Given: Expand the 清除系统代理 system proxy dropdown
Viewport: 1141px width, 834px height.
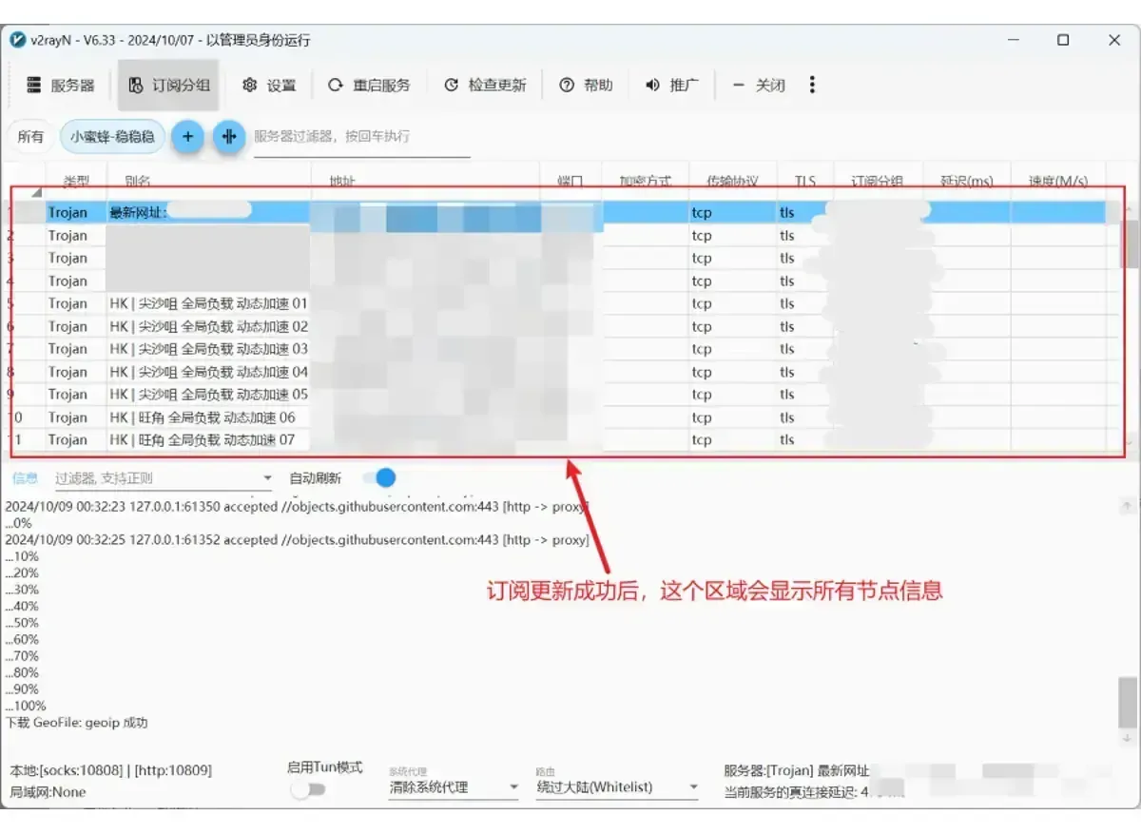Looking at the screenshot, I should 454,787.
